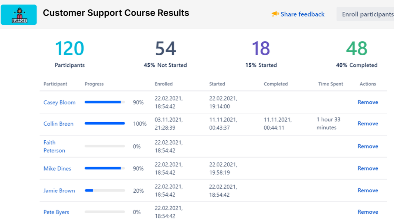Viewport: 394px width, 221px height.
Task: Open Jamie Brown's participant profile
Action: (59, 190)
